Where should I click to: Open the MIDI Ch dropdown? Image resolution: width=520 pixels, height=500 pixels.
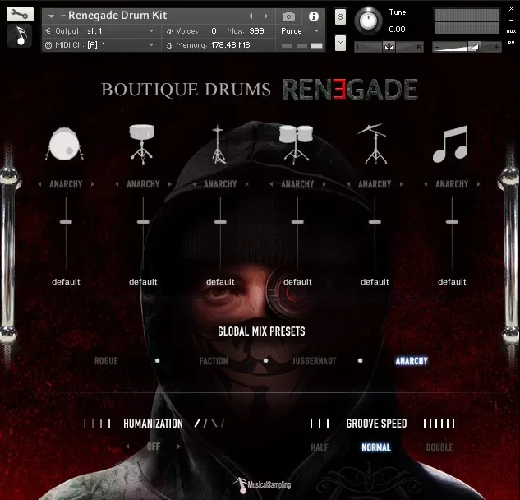pos(151,45)
